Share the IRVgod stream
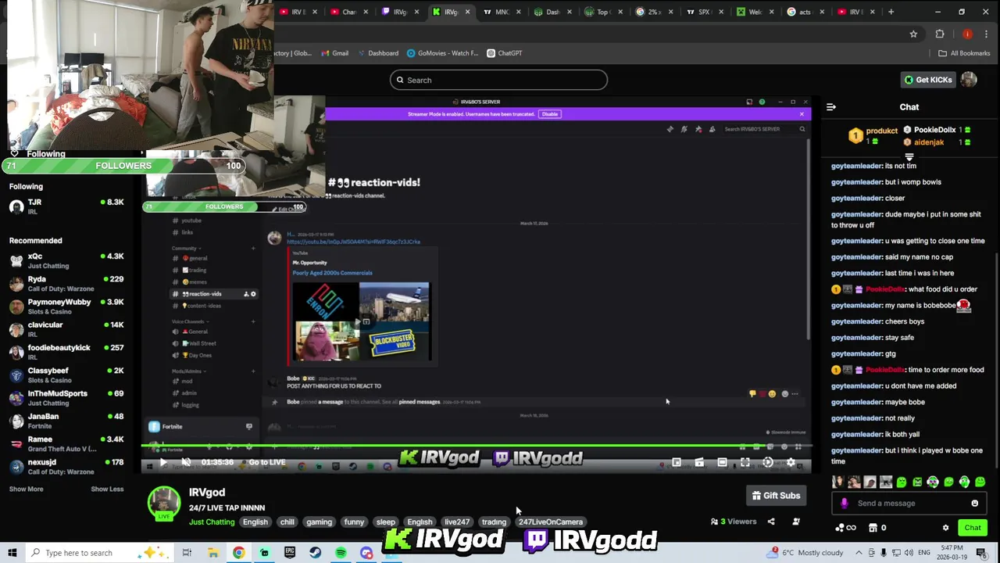The image size is (1000, 563). point(771,522)
